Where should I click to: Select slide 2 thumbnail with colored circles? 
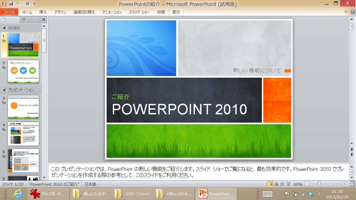tap(23, 72)
